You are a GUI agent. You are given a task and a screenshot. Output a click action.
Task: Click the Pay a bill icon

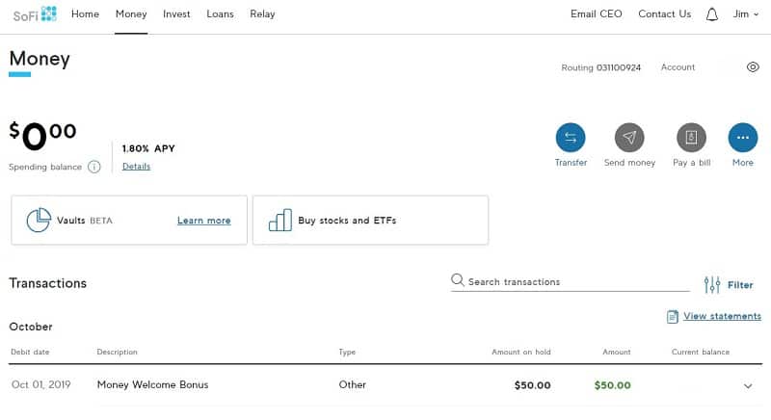click(x=691, y=138)
